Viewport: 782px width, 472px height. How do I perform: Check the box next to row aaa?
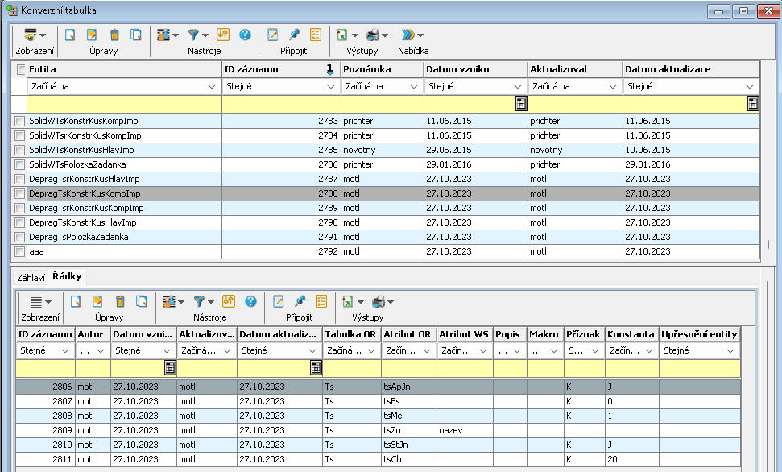point(19,252)
